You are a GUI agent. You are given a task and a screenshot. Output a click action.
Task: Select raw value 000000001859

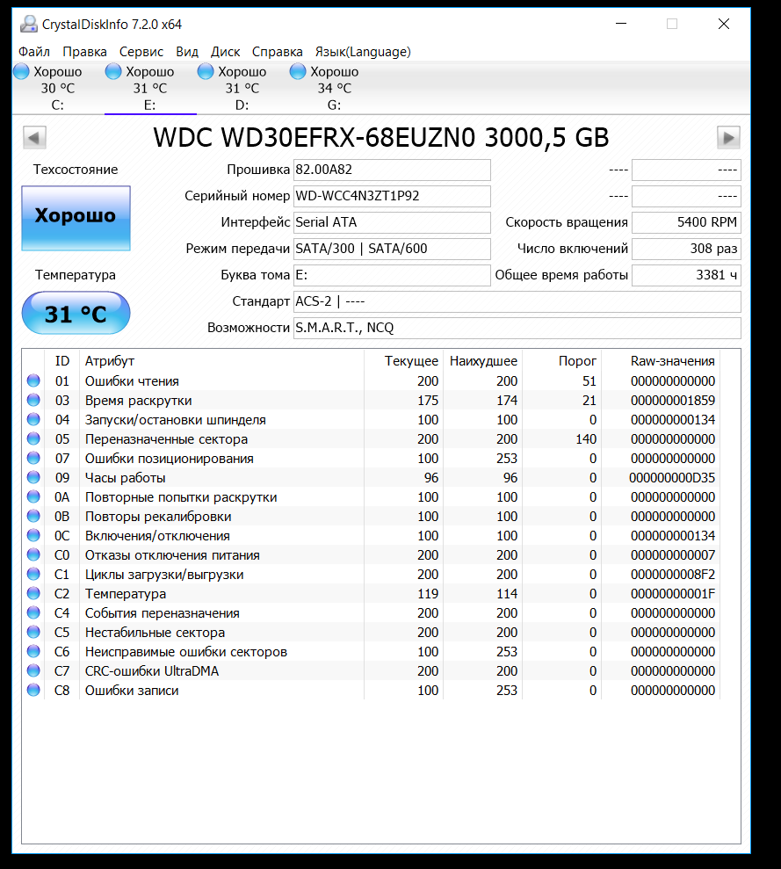tap(672, 400)
